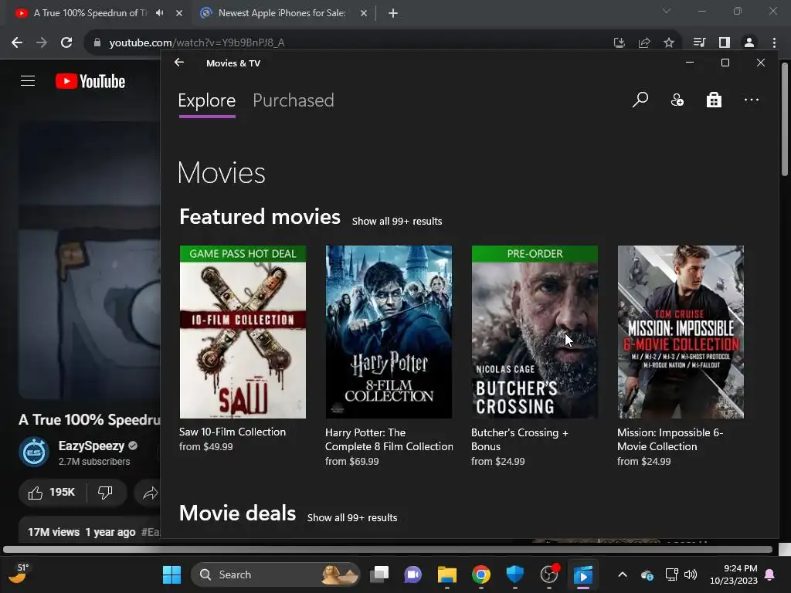Click the 'from $49.99' price text
Image resolution: width=791 pixels, height=593 pixels.
point(205,447)
